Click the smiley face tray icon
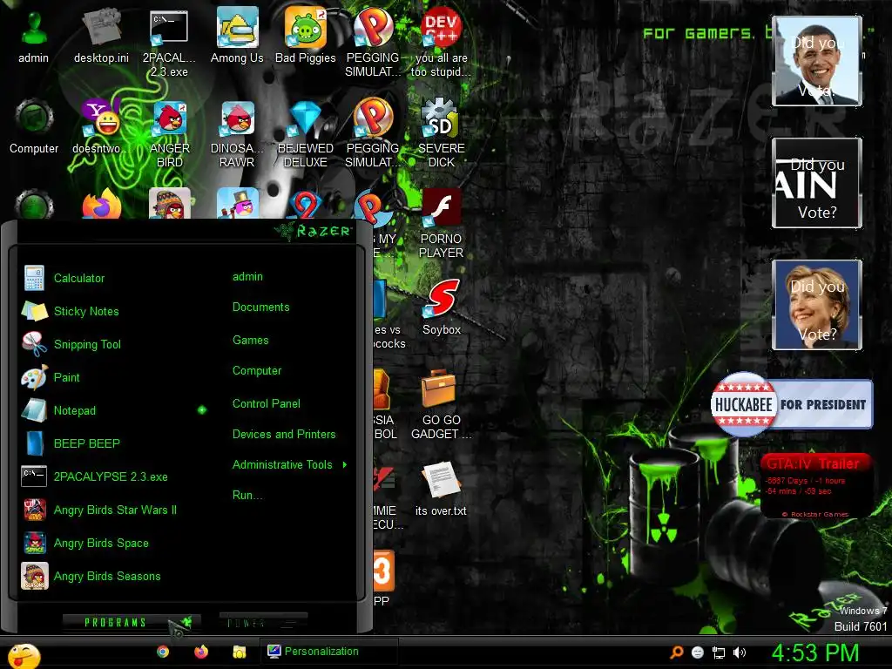 698,652
